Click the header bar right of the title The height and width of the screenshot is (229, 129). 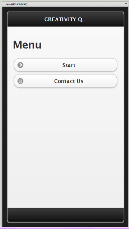[105, 19]
